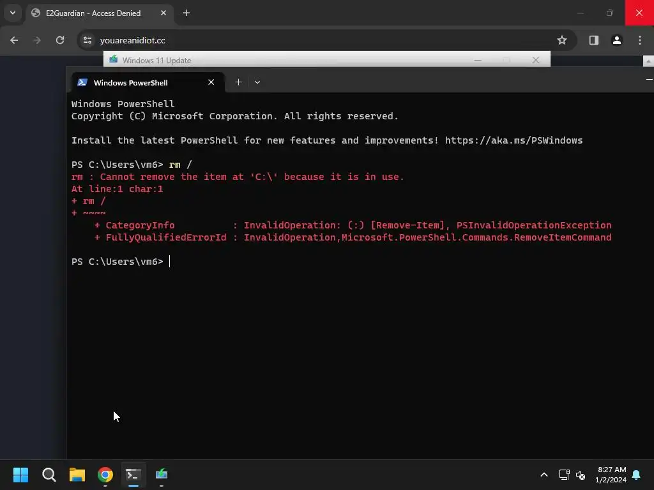
Task: Close the Windows 11 Update window
Action: click(x=536, y=60)
